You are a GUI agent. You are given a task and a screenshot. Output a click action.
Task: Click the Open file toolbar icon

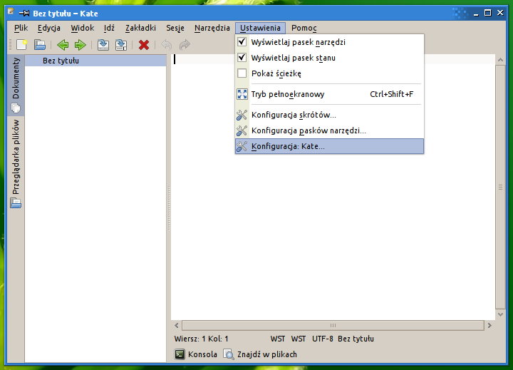(40, 44)
